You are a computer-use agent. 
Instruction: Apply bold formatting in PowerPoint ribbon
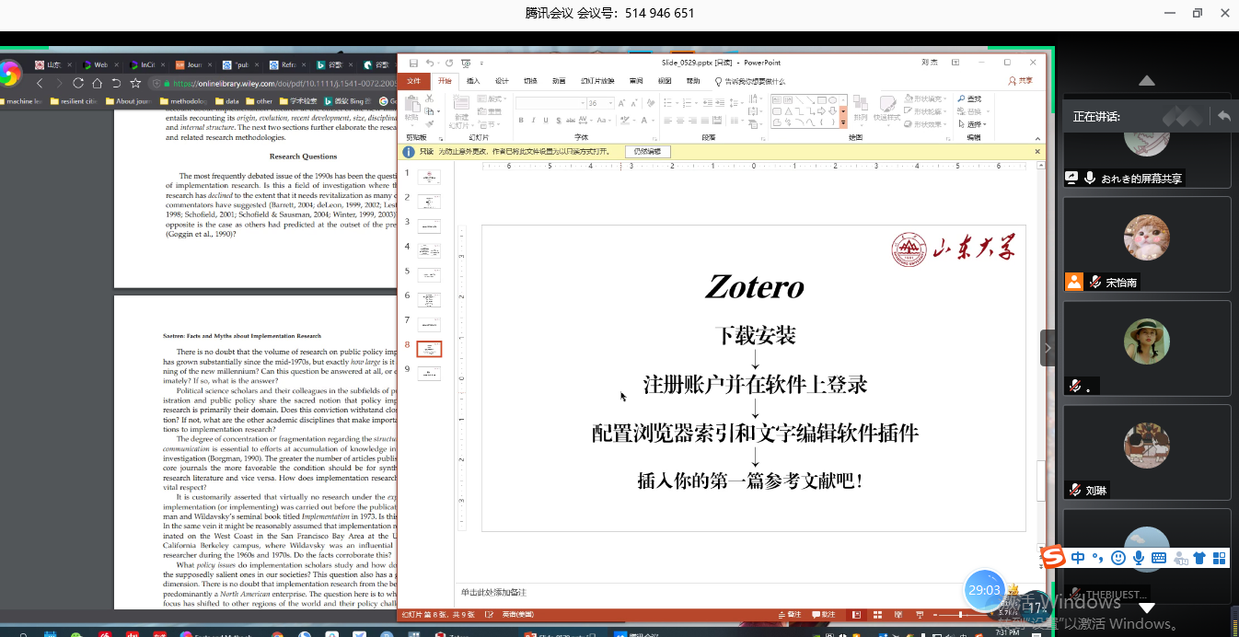click(x=521, y=120)
